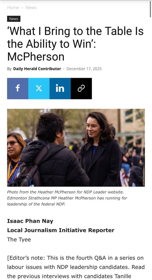Click the Isaac Phan Nay byline
The width and height of the screenshot is (152, 280).
click(x=30, y=221)
